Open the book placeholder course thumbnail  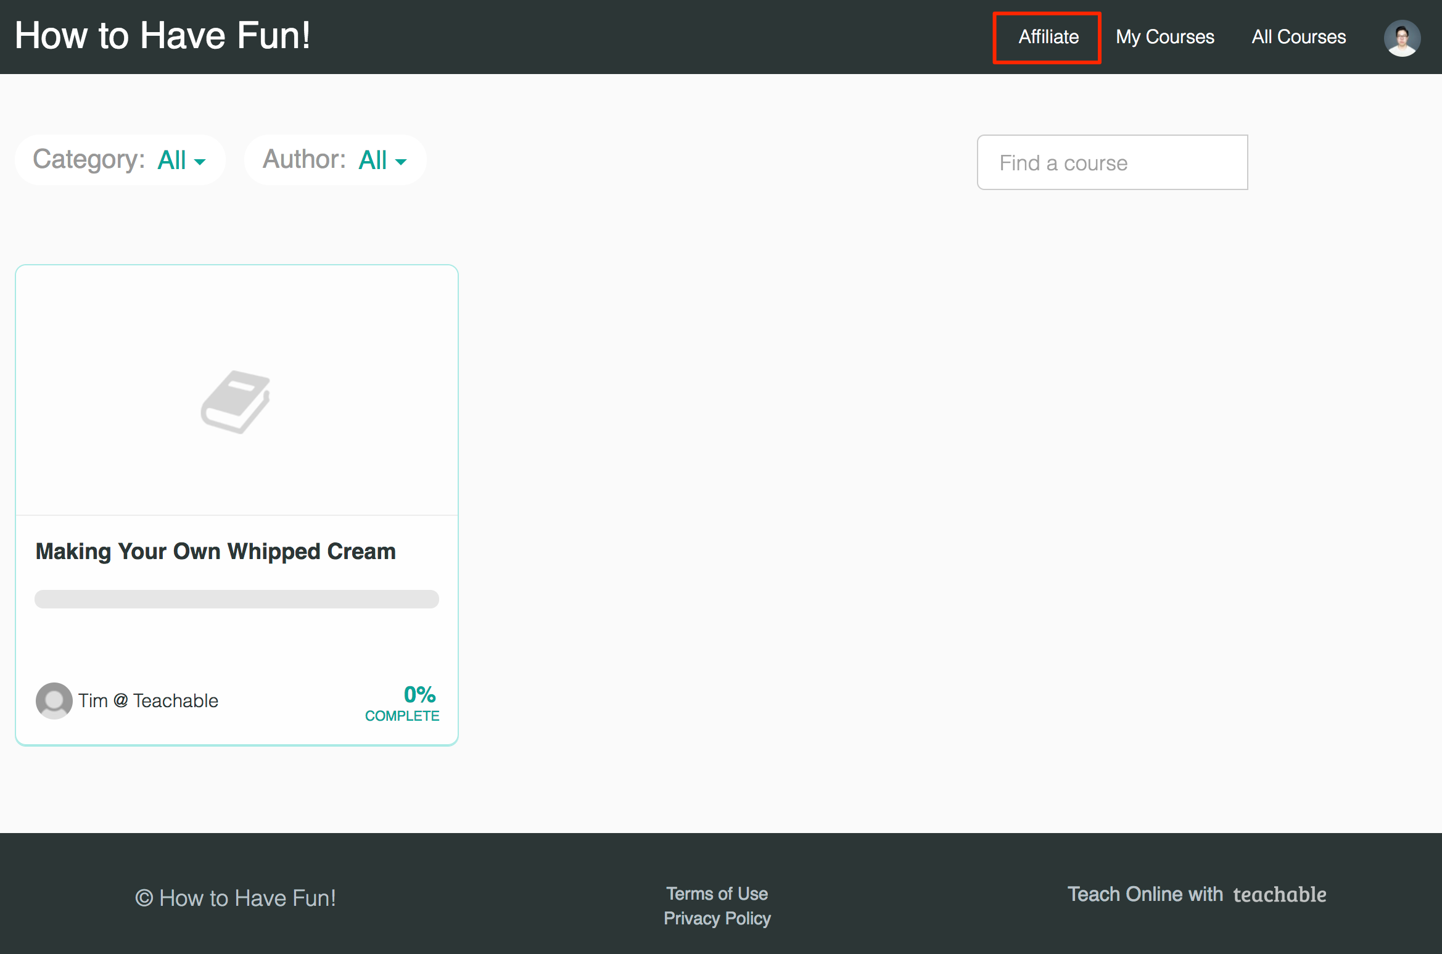(x=236, y=402)
